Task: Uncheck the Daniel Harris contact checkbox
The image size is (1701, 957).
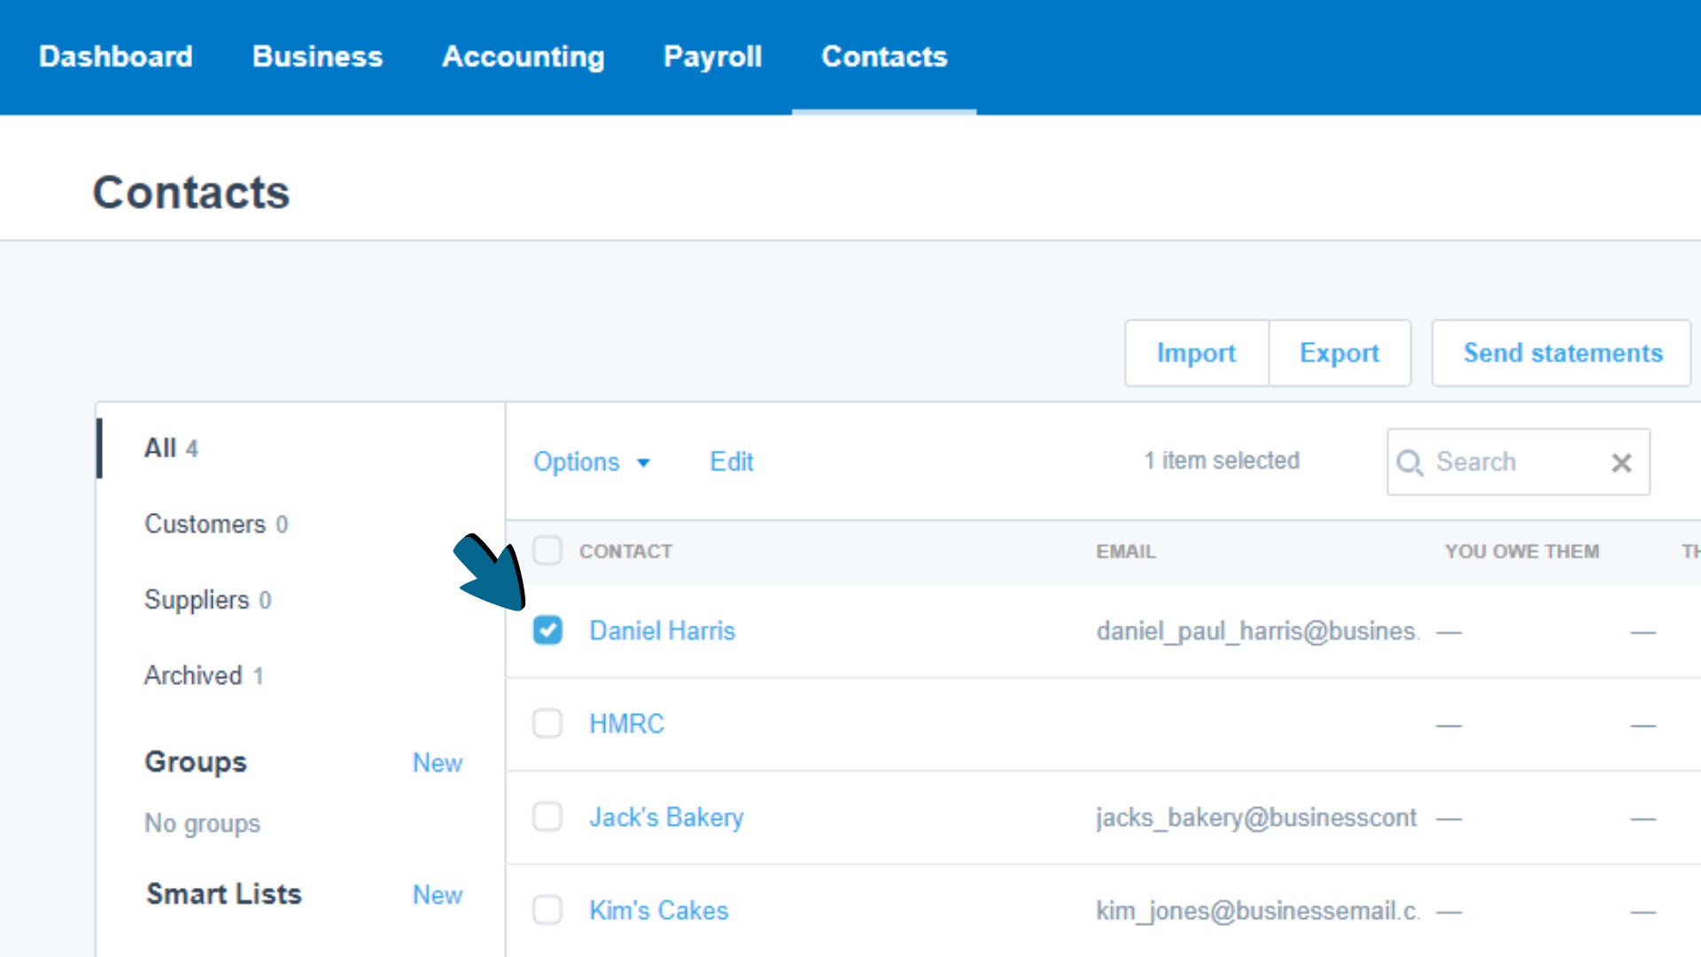Action: click(x=548, y=630)
